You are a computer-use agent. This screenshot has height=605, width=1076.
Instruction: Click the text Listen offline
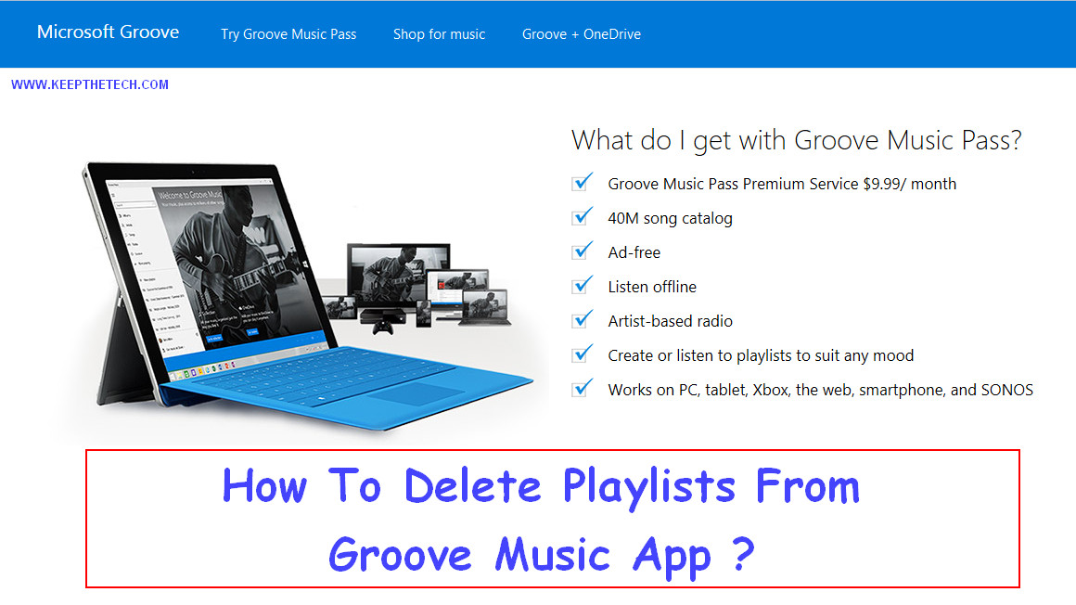pyautogui.click(x=652, y=287)
